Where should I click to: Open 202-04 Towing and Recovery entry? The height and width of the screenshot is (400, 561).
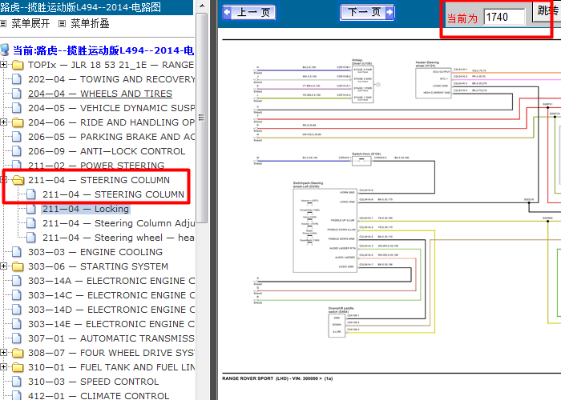(x=111, y=79)
